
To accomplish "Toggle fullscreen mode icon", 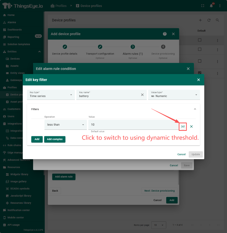I will 202,6.
